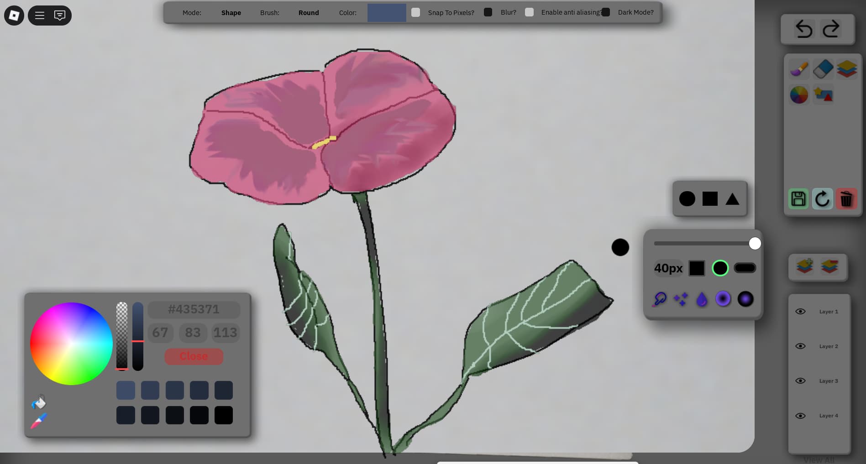Expand View All layers
This screenshot has width=866, height=464.
coord(819,459)
